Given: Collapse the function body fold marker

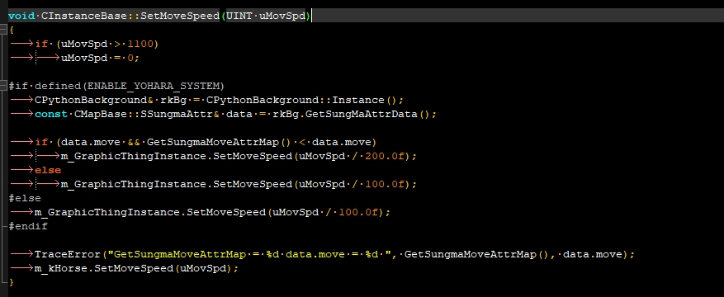Looking at the screenshot, I should [x=3, y=30].
